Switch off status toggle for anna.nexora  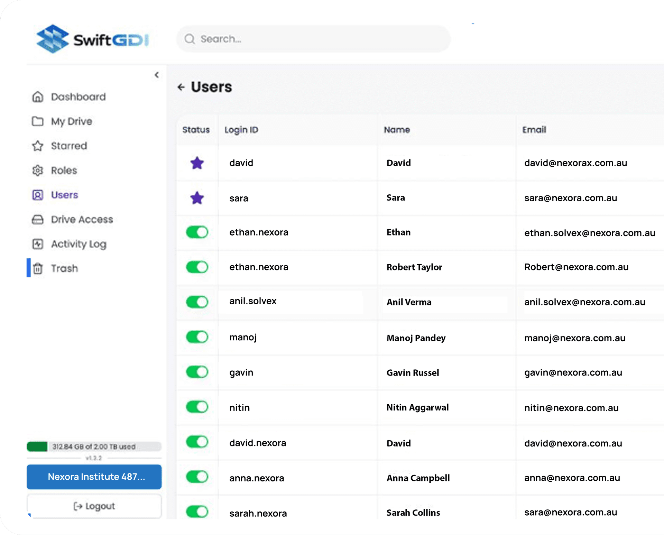point(197,477)
